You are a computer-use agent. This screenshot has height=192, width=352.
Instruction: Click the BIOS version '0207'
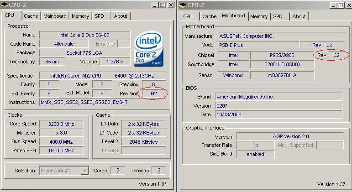pyautogui.click(x=278, y=106)
